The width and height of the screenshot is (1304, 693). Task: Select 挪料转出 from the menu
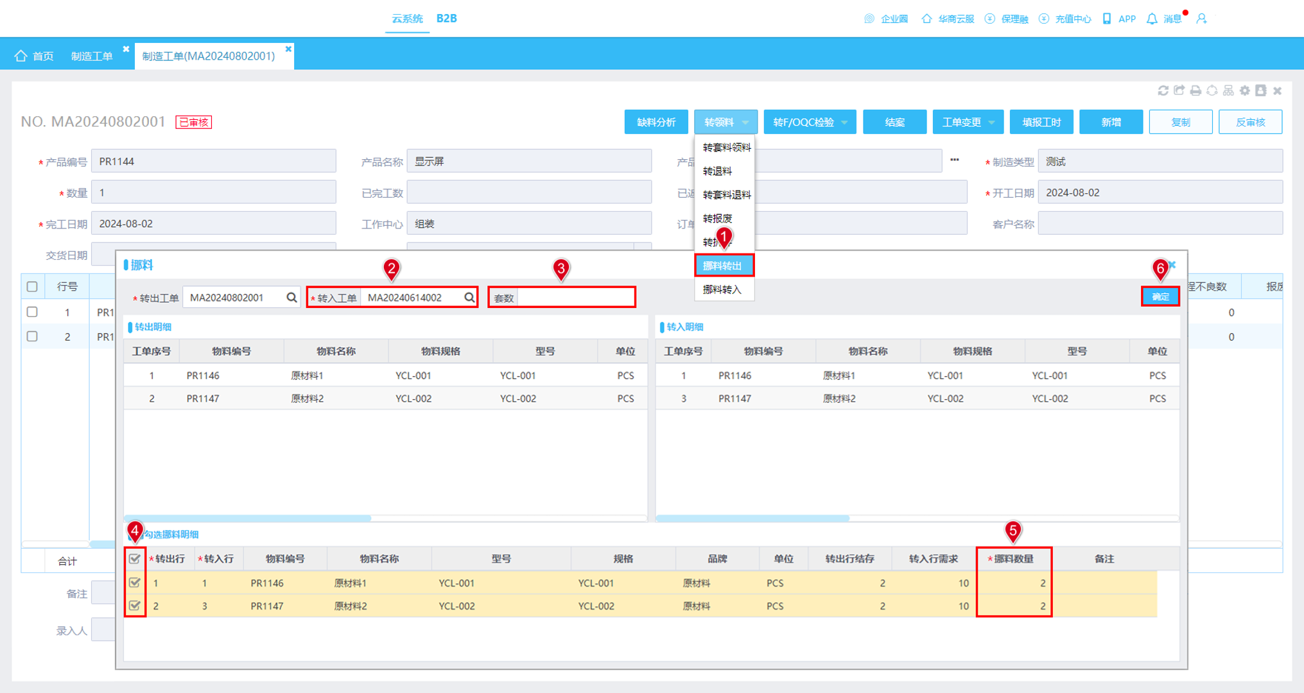(724, 266)
